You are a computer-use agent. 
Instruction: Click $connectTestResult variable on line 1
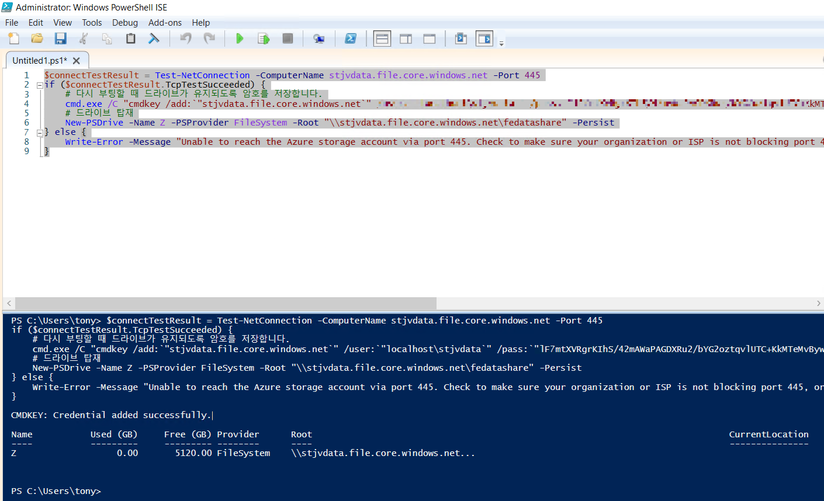click(92, 75)
